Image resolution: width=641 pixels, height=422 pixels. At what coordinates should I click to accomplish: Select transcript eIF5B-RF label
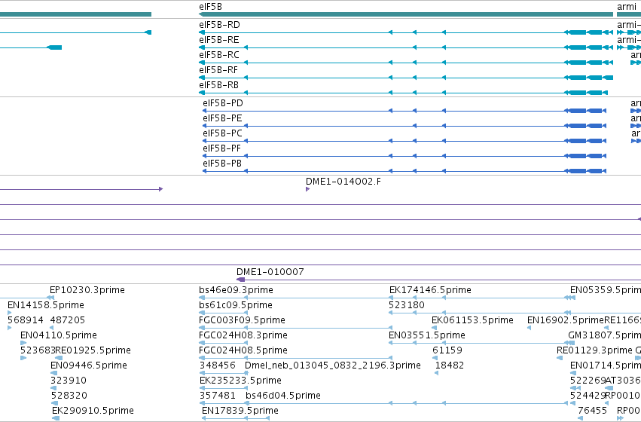218,70
